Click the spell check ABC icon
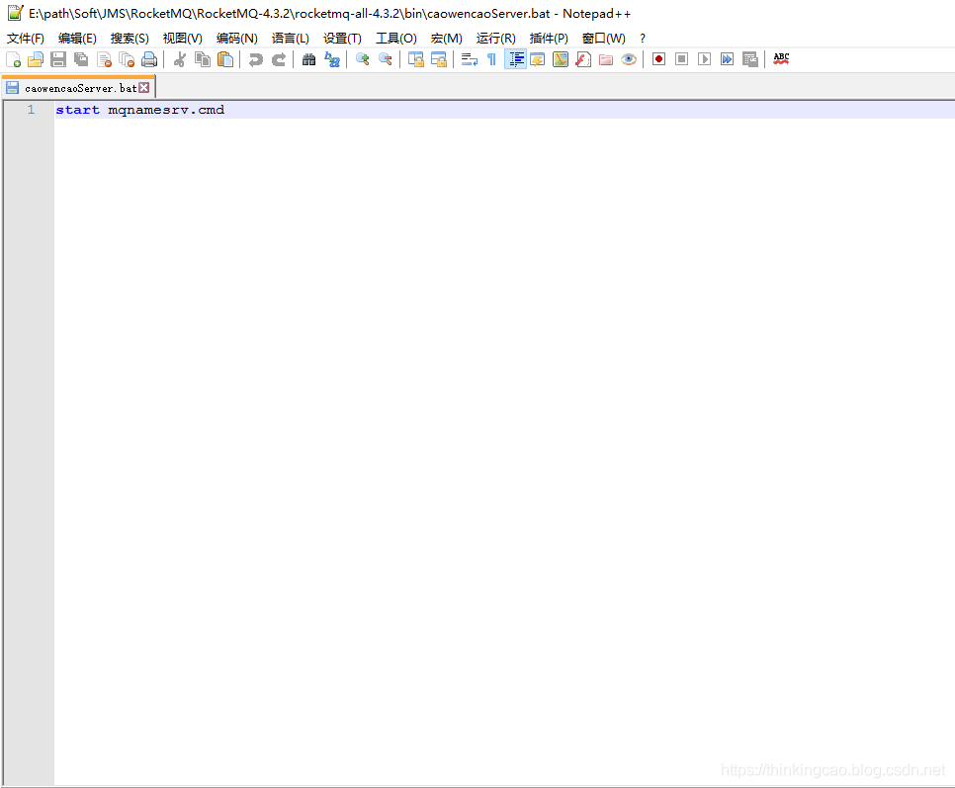Screen dimensions: 955x788 (780, 59)
